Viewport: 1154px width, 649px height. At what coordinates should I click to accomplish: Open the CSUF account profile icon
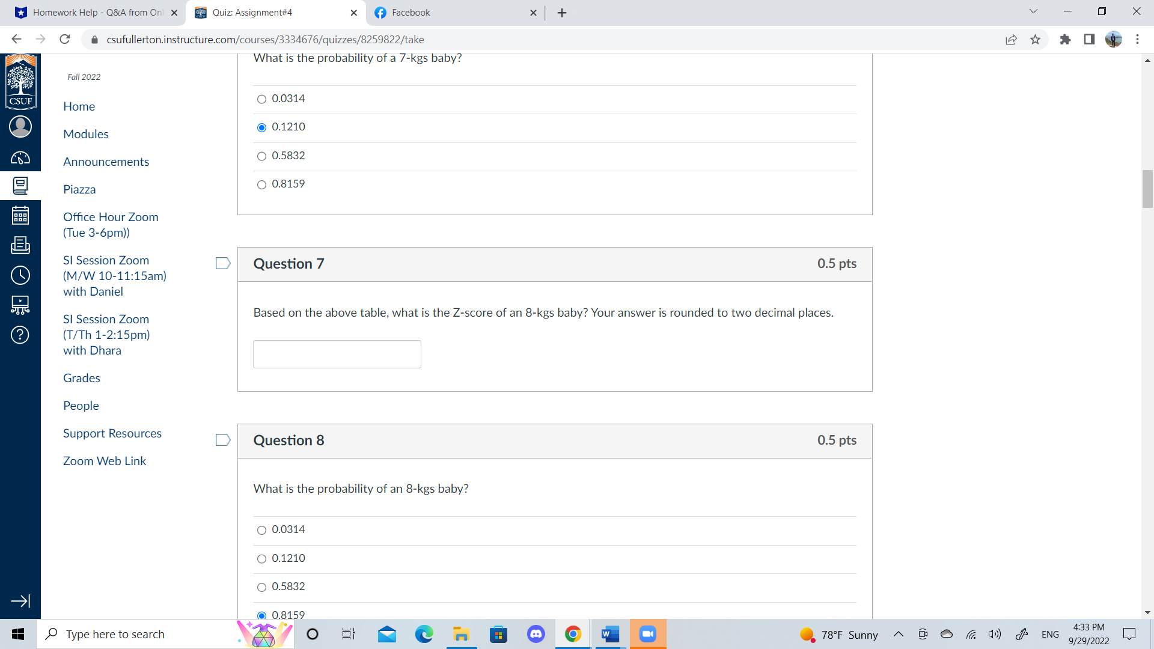point(20,126)
